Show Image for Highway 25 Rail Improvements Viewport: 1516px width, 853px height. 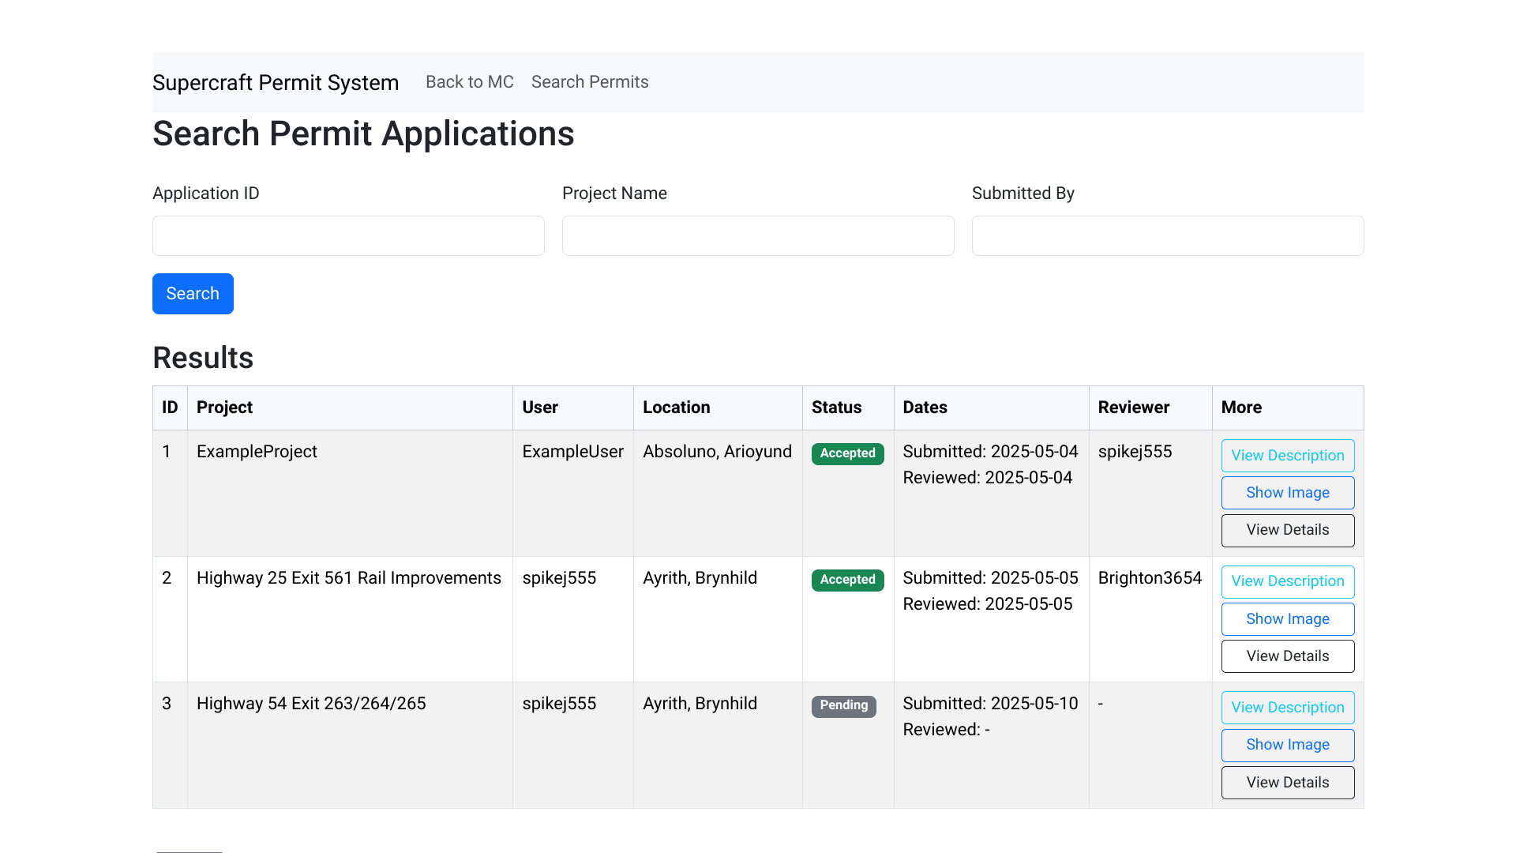tap(1287, 619)
